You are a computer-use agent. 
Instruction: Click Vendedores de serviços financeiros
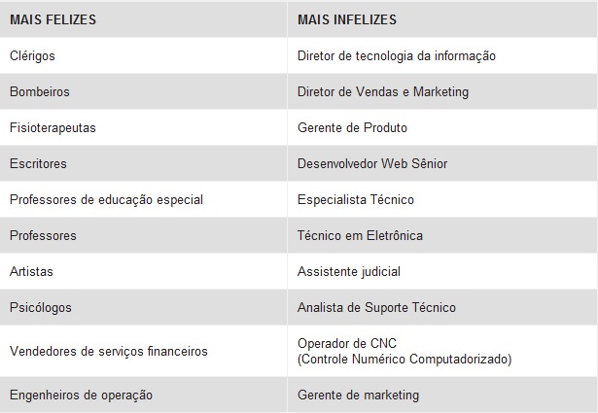(x=109, y=351)
